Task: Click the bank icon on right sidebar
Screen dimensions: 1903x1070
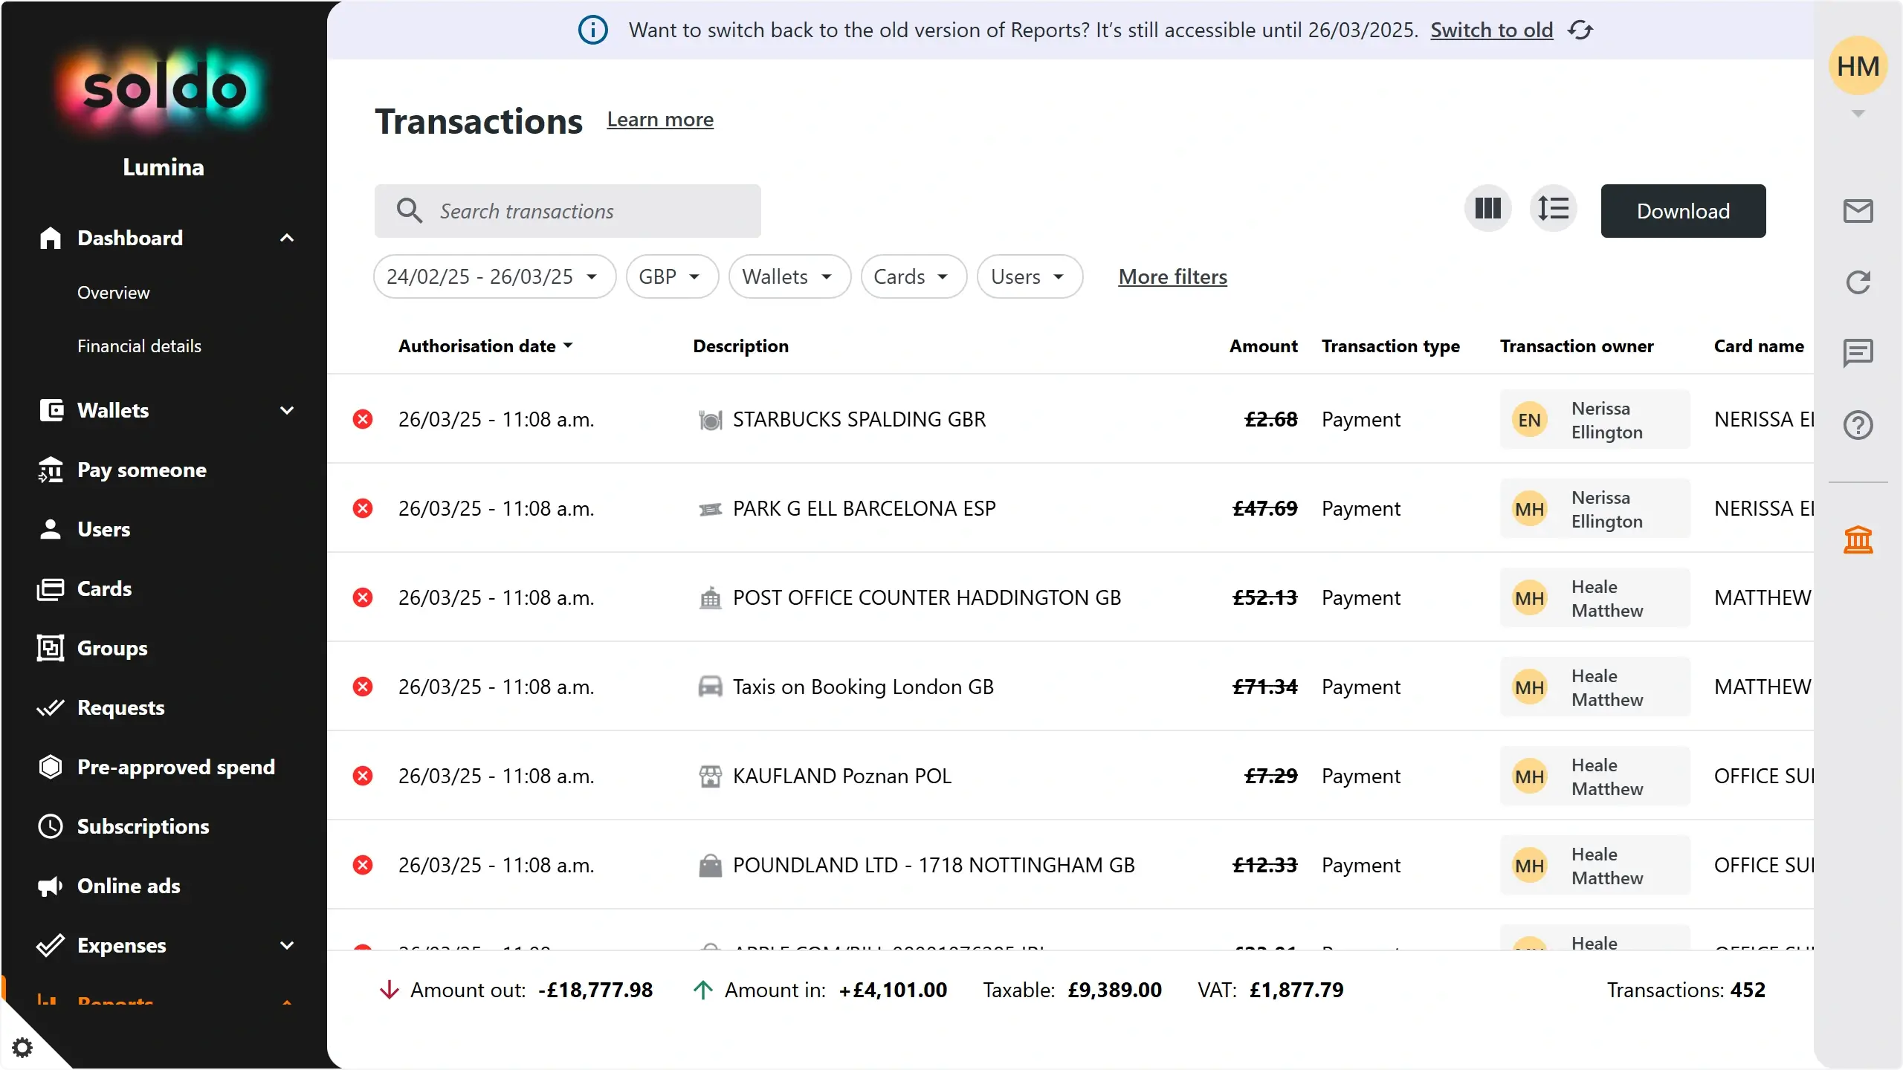Action: [1858, 539]
